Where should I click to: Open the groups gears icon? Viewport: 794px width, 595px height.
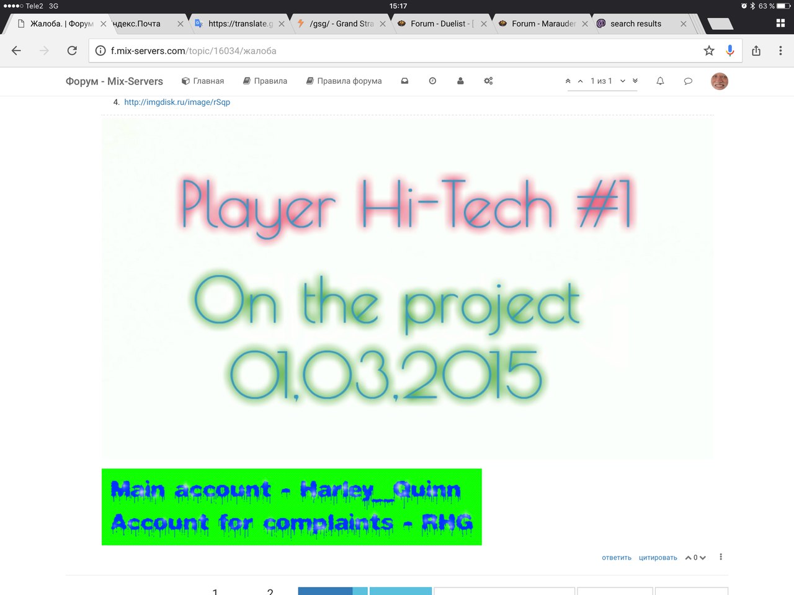tap(488, 81)
